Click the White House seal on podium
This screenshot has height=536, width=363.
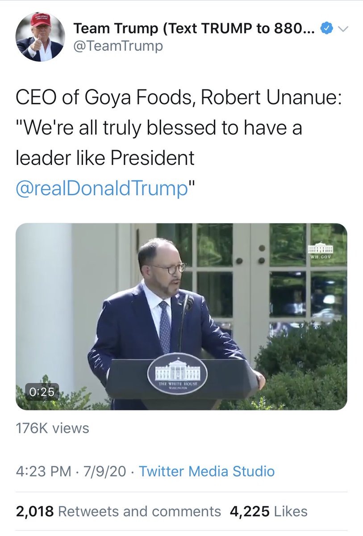pyautogui.click(x=177, y=373)
